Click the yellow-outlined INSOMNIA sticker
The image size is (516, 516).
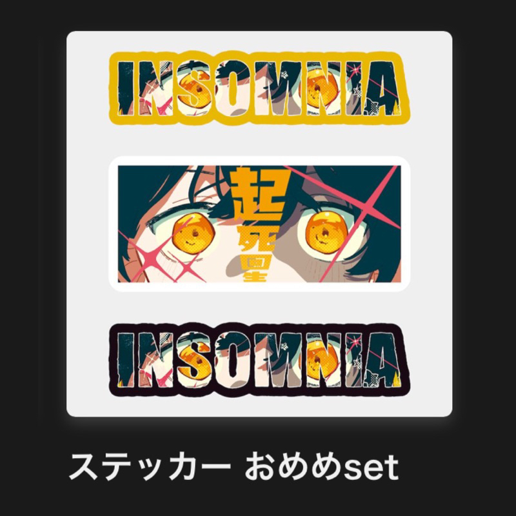pos(260,88)
